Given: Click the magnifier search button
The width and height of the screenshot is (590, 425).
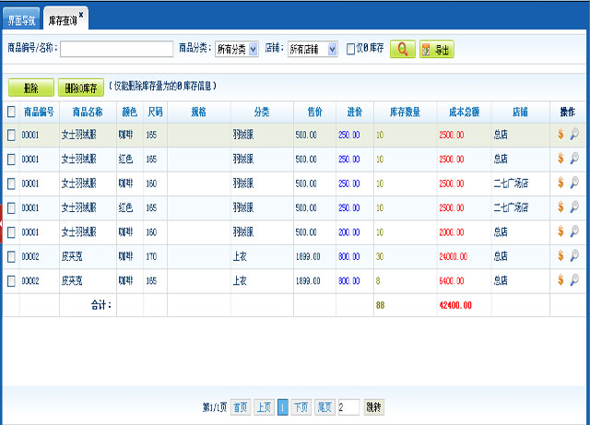Looking at the screenshot, I should point(402,49).
